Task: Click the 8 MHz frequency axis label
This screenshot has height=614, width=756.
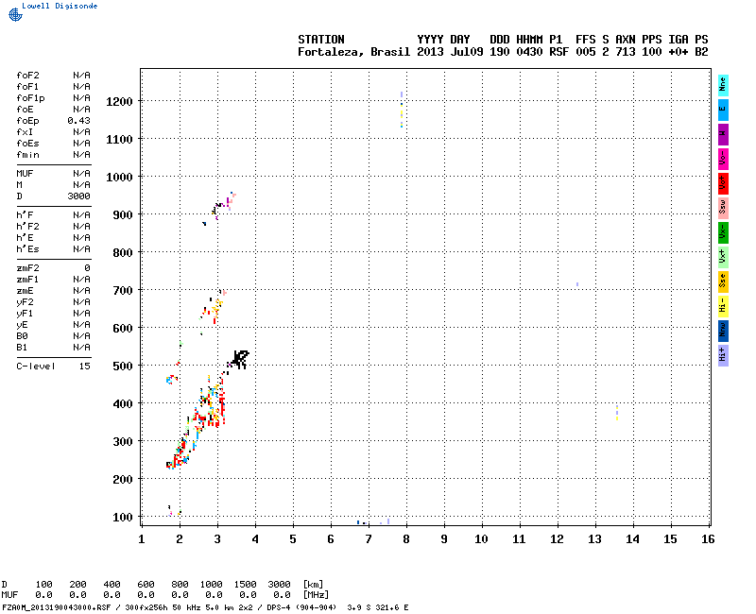Action: click(x=406, y=539)
